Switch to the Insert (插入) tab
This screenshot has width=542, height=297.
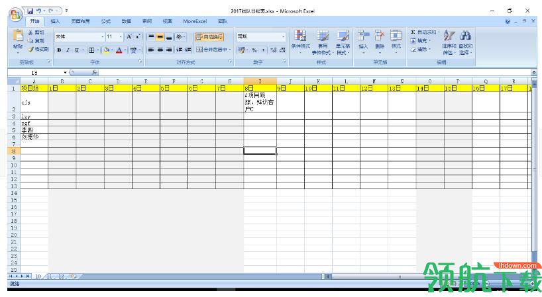pyautogui.click(x=55, y=21)
